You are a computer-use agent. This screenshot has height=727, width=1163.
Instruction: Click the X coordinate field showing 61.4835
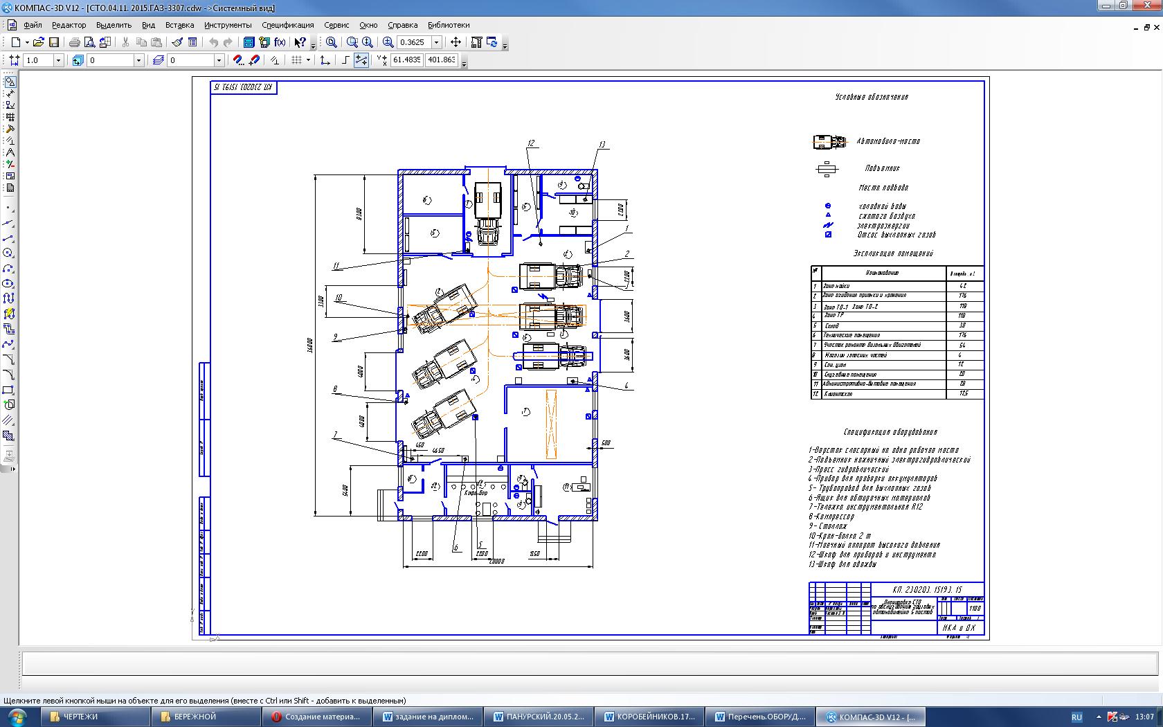coord(406,60)
